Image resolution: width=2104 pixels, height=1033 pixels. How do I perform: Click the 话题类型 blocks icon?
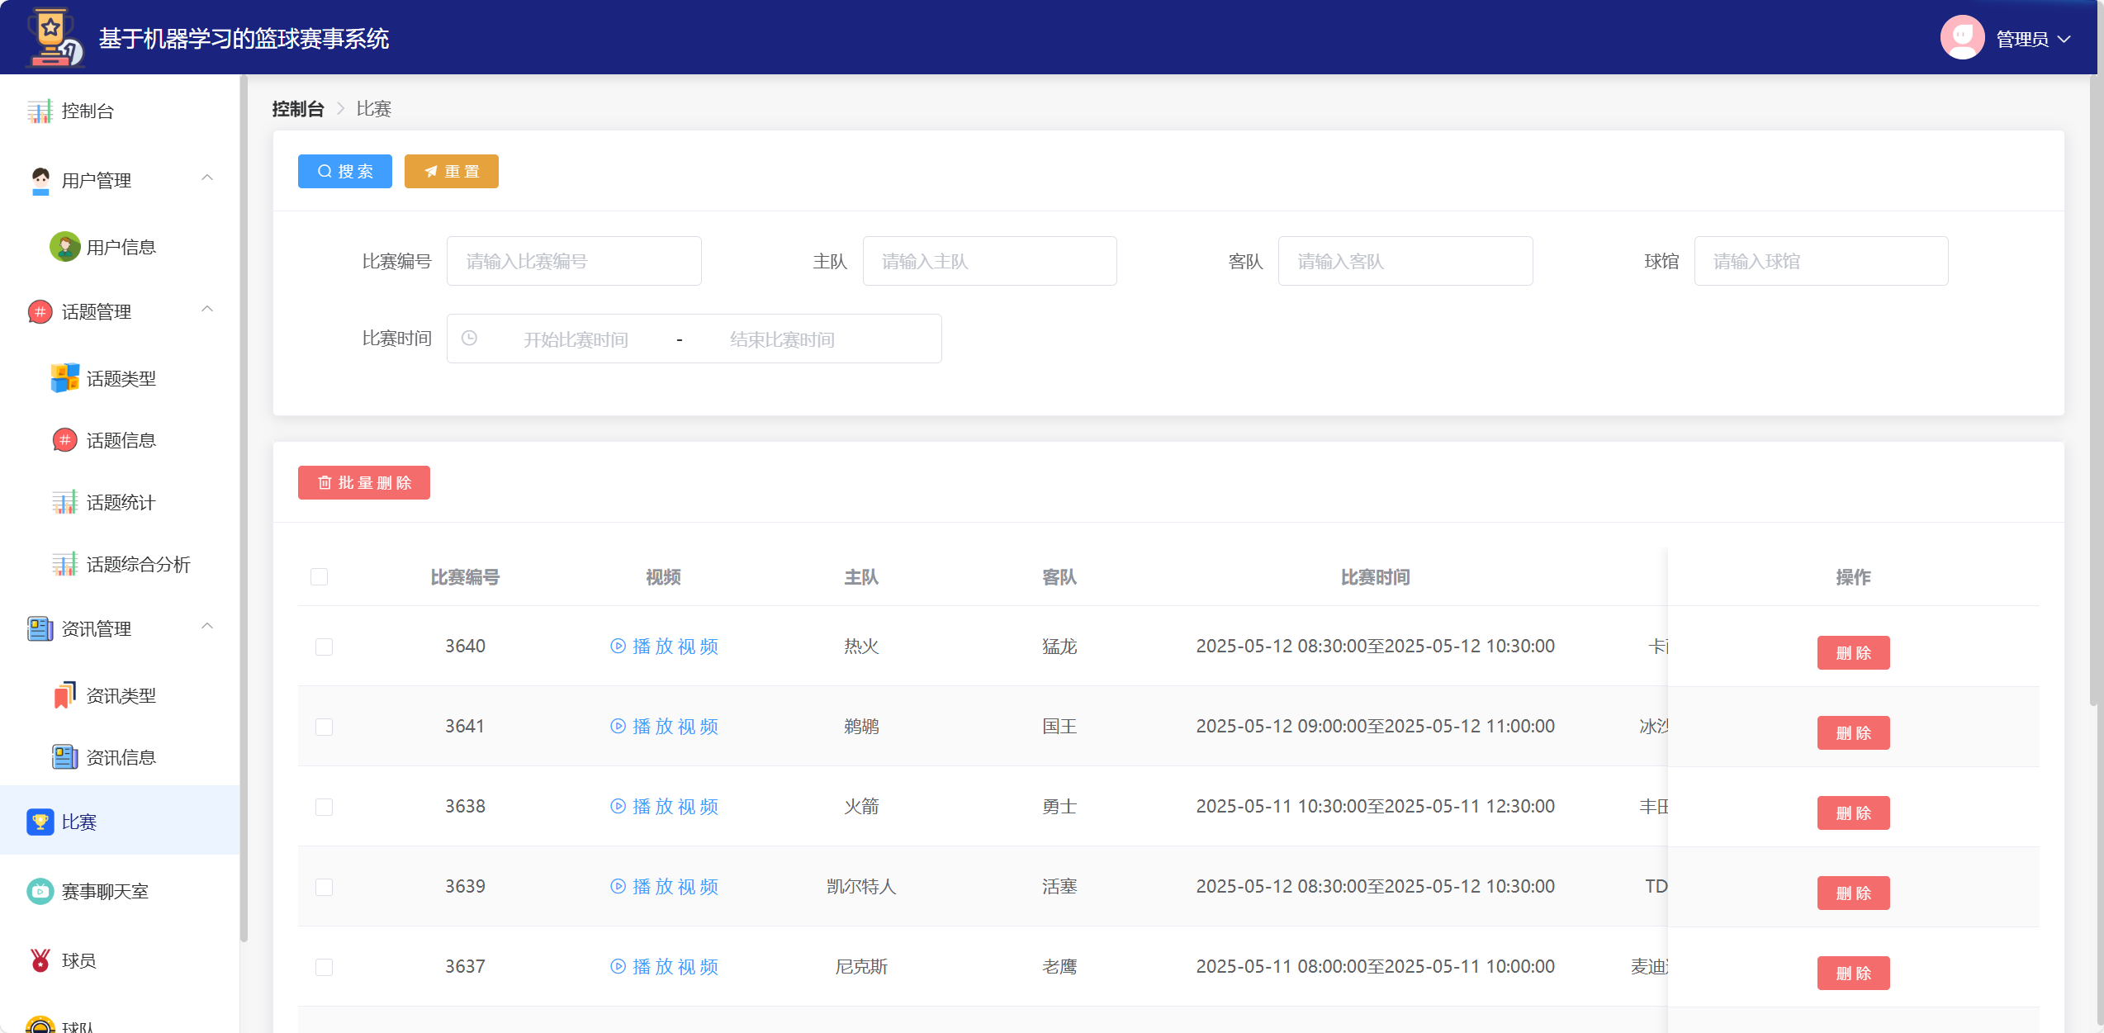point(64,378)
